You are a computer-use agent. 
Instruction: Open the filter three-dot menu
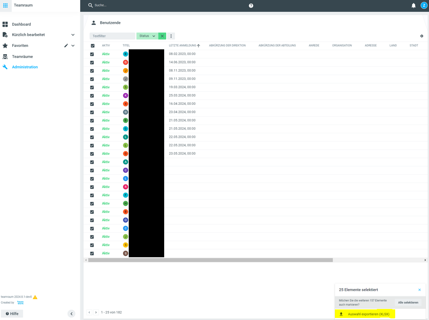(171, 36)
